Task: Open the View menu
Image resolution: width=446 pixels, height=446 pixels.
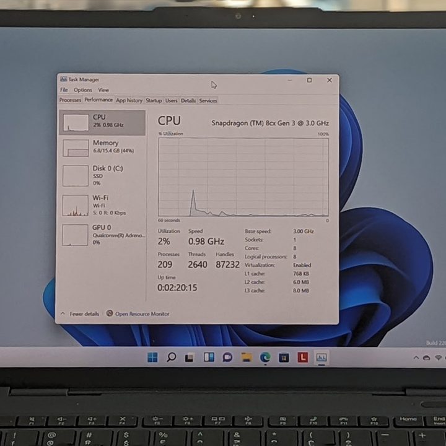Action: click(x=103, y=90)
